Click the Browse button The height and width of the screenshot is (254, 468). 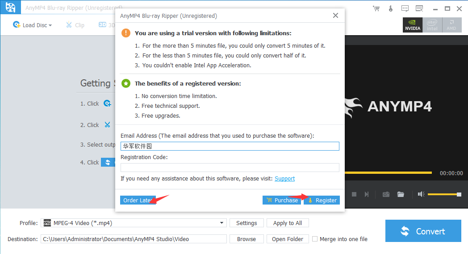tap(247, 239)
